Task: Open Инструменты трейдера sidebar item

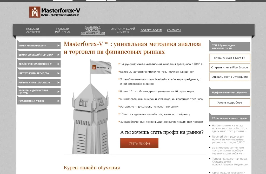Action: [x=39, y=73]
